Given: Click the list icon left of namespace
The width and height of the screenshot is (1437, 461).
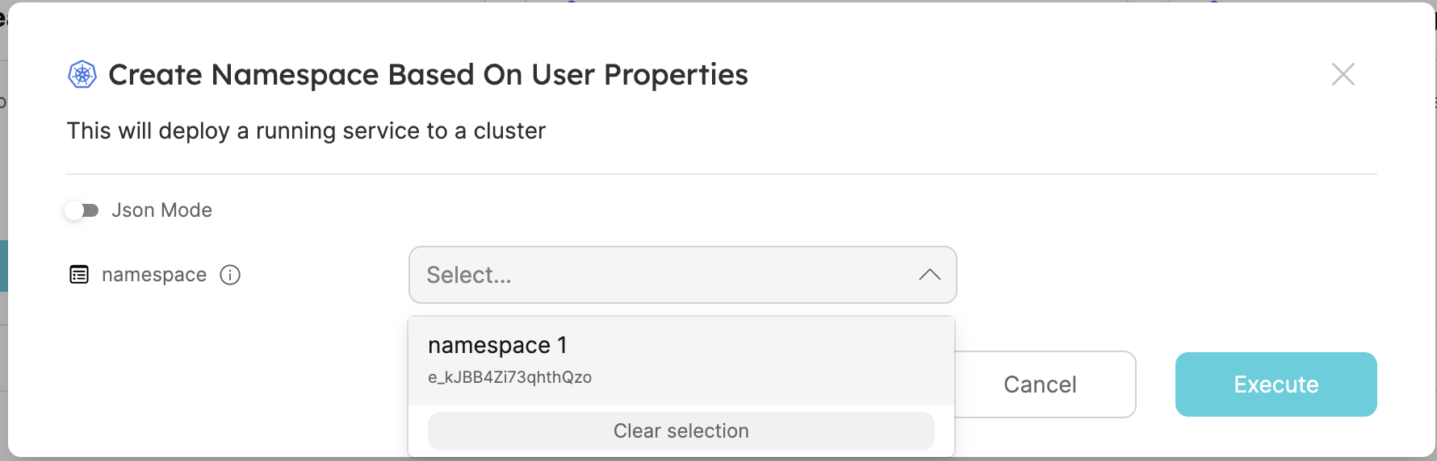Looking at the screenshot, I should click(x=79, y=276).
